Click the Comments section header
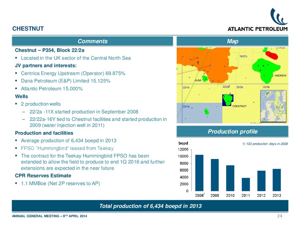The width and height of the screenshot is (300, 225). (92, 41)
